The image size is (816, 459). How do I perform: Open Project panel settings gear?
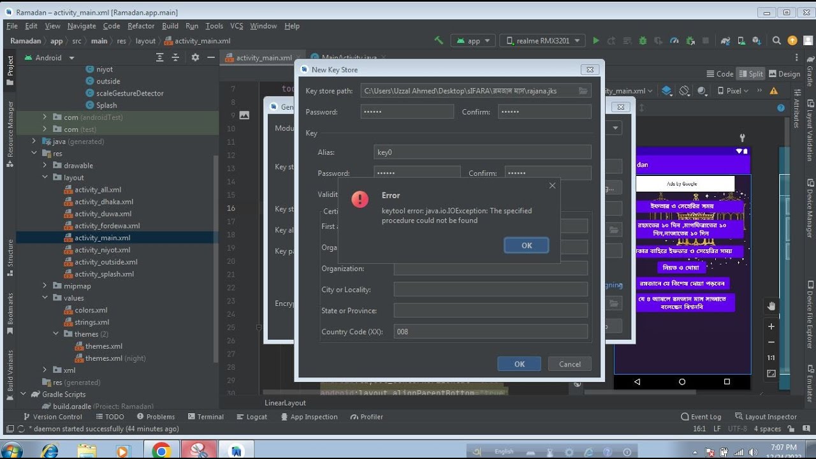[195, 57]
